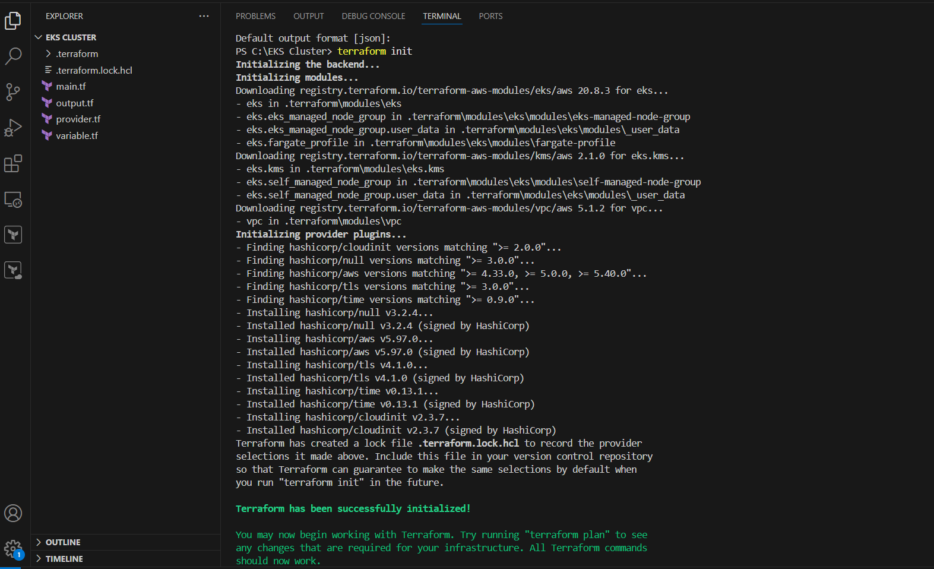934x569 pixels.
Task: Click the 'Installed hashicorp/time v0.13.1' line
Action: [385, 404]
